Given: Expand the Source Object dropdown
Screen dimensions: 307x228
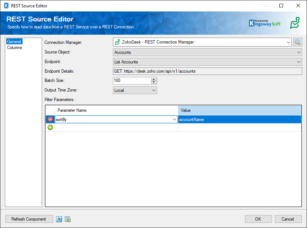Looking at the screenshot, I should click(299, 52).
